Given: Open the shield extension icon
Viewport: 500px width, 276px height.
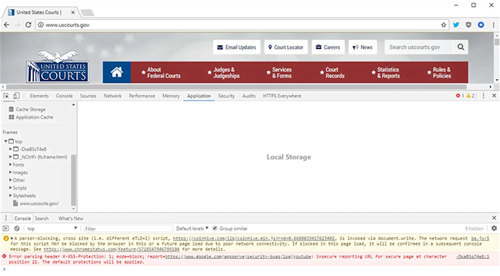Looking at the screenshot, I should [468, 25].
